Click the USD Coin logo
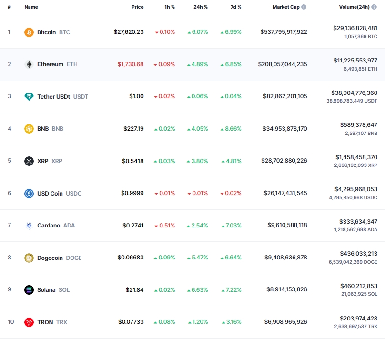This screenshot has width=385, height=341. click(29, 194)
